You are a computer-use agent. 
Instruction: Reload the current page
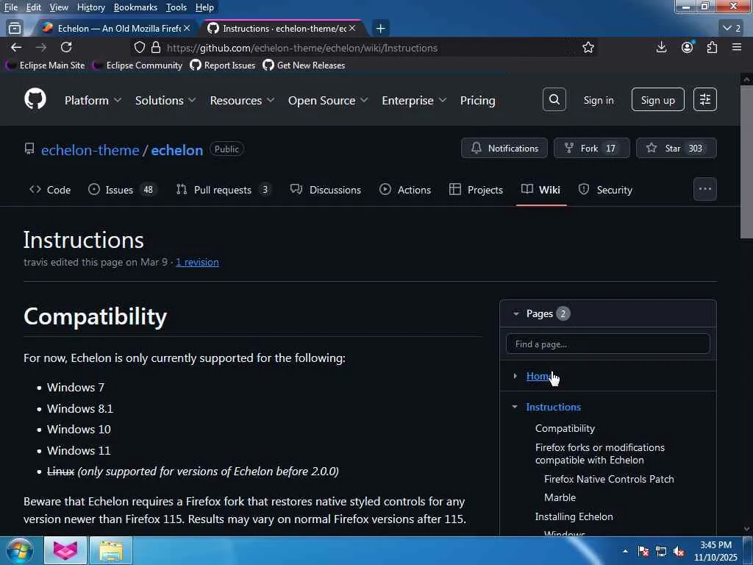click(66, 48)
